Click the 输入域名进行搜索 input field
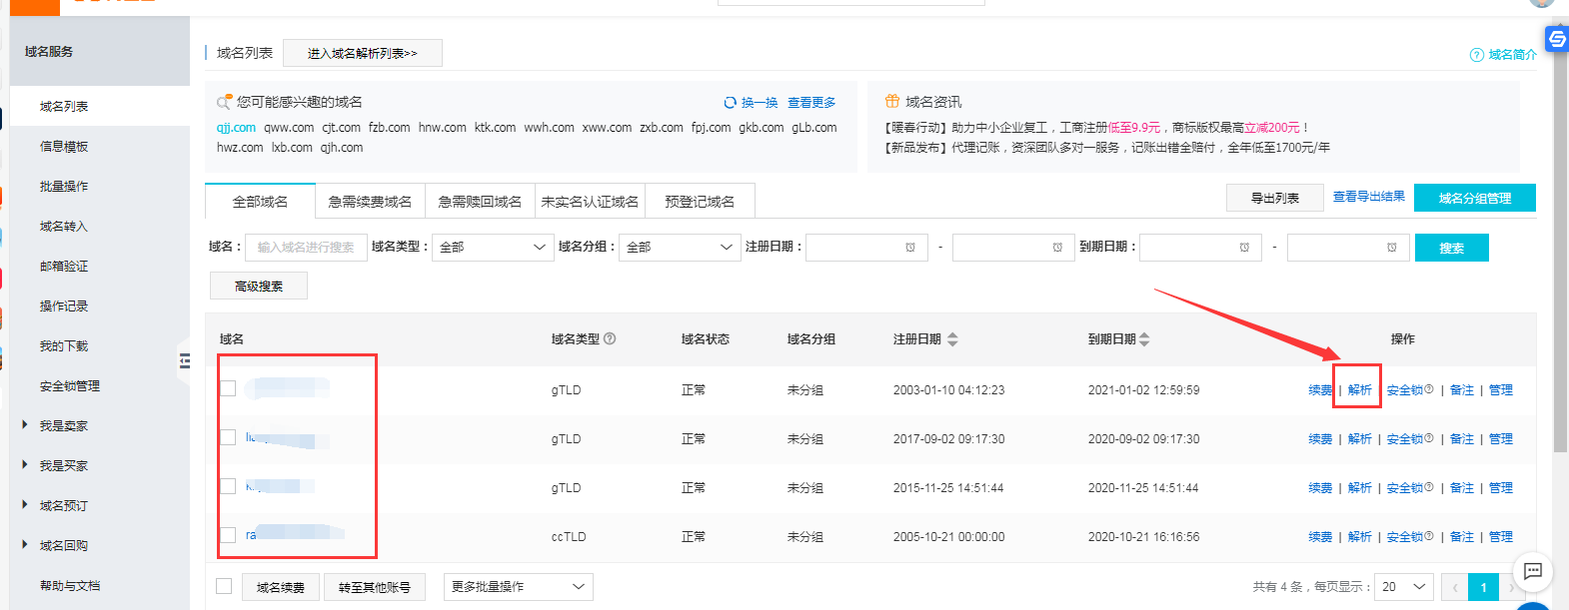The height and width of the screenshot is (610, 1569). click(305, 248)
